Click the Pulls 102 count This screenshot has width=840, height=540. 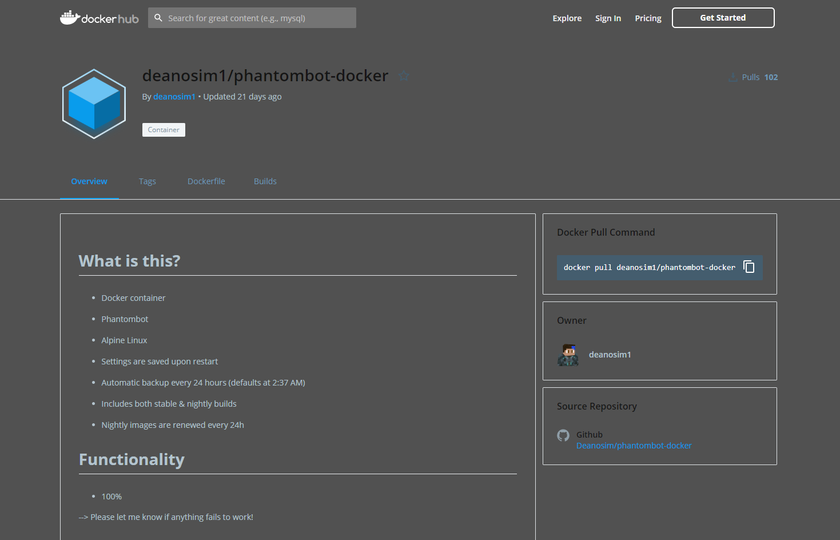(760, 77)
